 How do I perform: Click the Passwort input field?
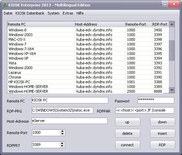click(156, 100)
